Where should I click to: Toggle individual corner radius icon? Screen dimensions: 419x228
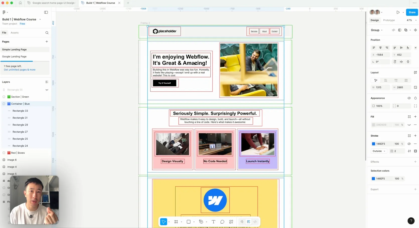[x=415, y=106]
